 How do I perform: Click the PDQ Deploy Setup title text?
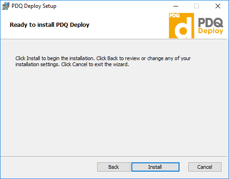tap(34, 6)
